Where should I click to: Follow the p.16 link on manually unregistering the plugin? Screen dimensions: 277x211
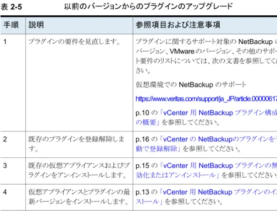click(x=206, y=144)
